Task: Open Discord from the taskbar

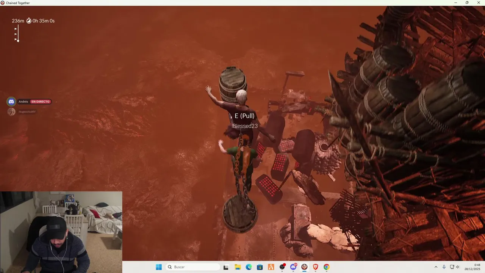Action: 293,267
